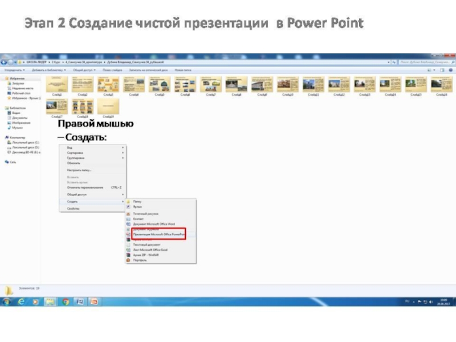The width and height of the screenshot is (456, 342).
Task: Open the Общий доступ toolbar dropdown
Action: pyautogui.click(x=85, y=69)
